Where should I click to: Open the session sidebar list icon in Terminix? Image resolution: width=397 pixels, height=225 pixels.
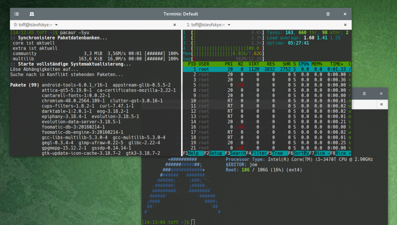click(16, 14)
